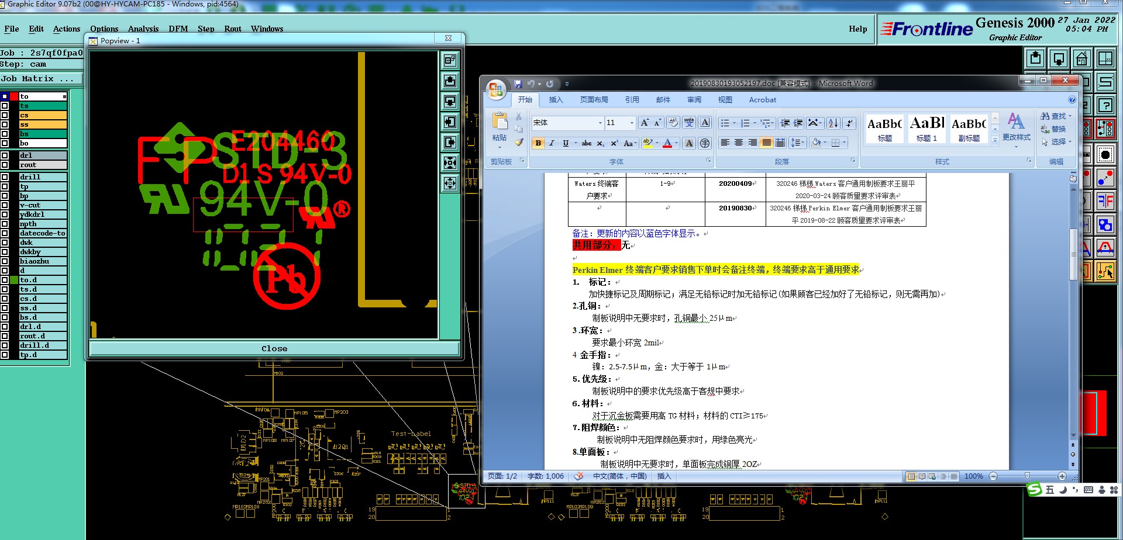Click the Format Painter brush icon
Viewport: 1123px width, 540px height.
pyautogui.click(x=519, y=142)
